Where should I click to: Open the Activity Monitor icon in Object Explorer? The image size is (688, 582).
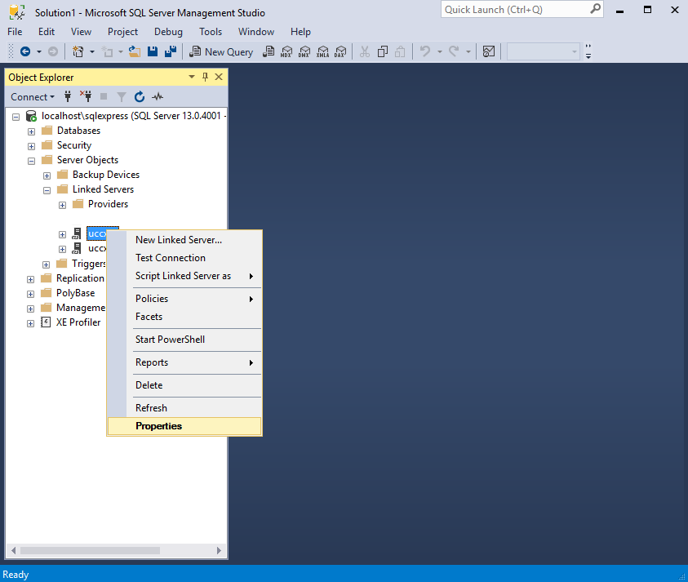click(158, 96)
